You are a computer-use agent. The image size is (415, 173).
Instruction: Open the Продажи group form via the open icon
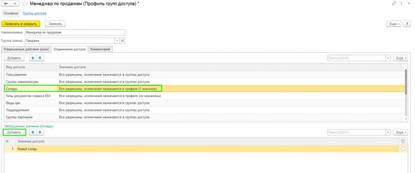tap(122, 41)
